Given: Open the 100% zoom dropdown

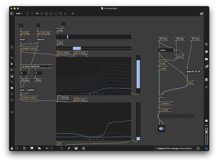Looking at the screenshot, I should (x=19, y=13).
